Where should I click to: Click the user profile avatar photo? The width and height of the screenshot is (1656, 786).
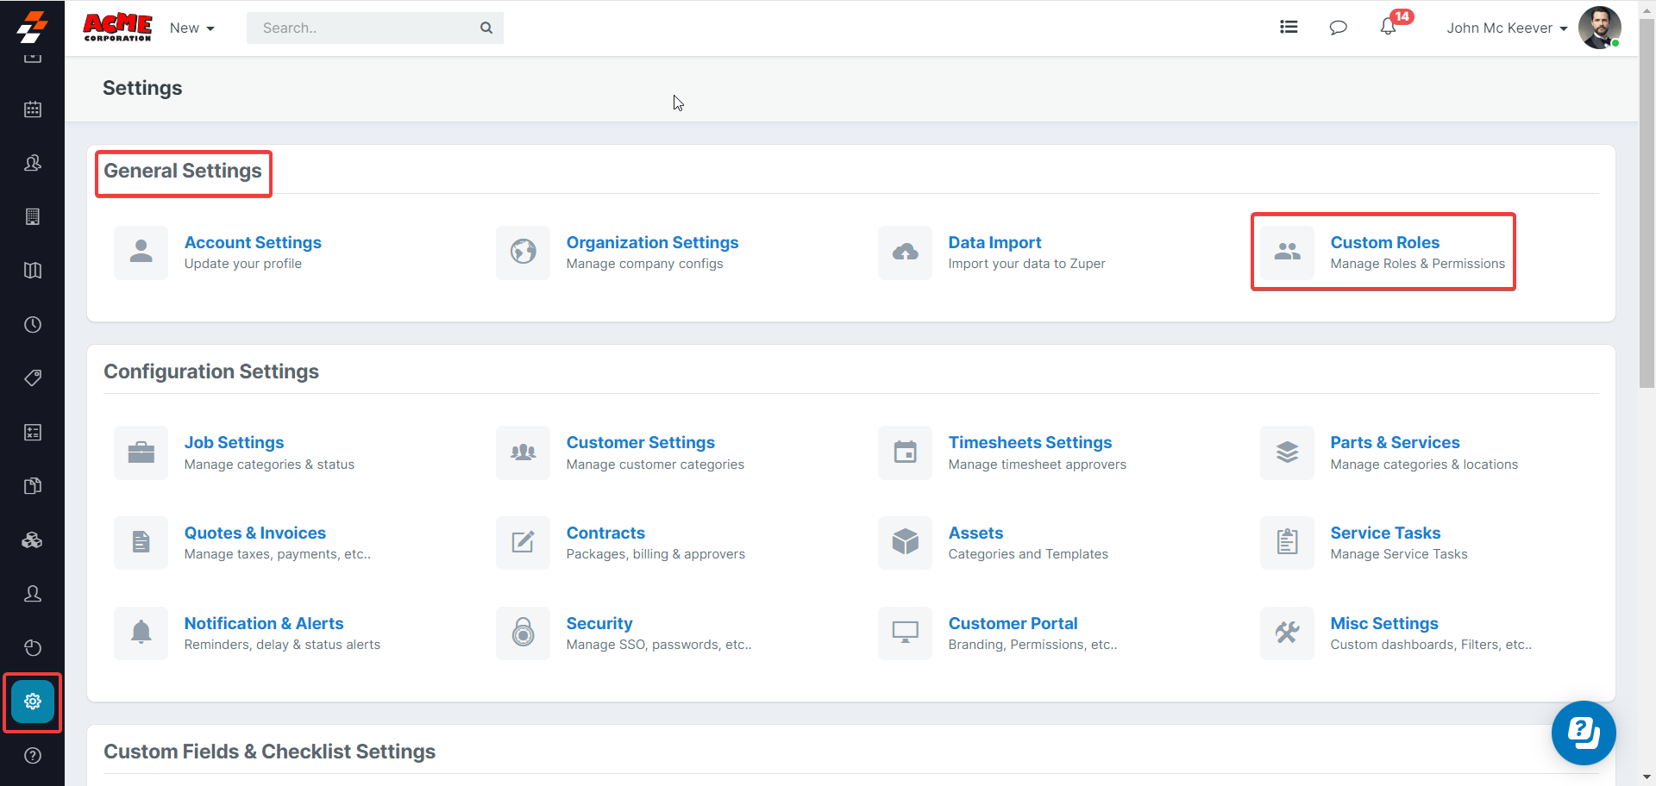click(1599, 28)
